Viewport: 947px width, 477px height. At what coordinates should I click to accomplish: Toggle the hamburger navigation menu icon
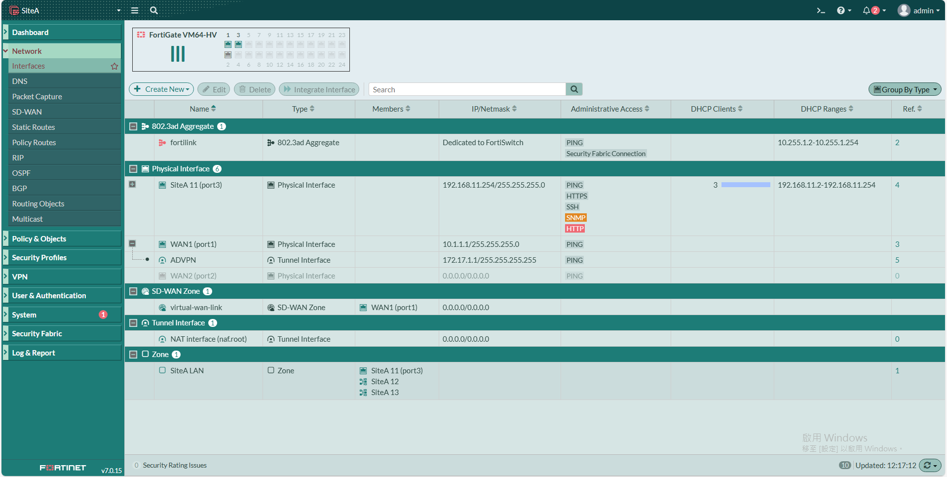pos(134,10)
